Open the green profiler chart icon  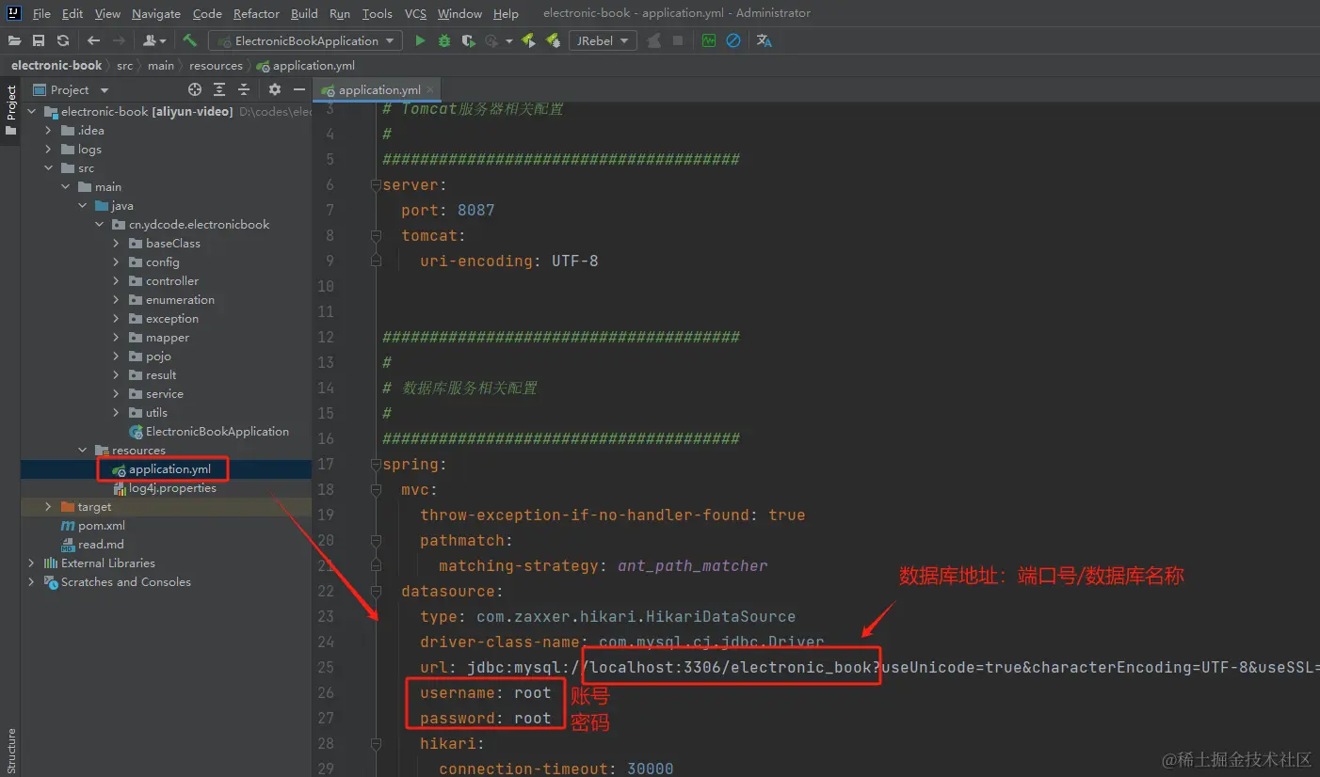tap(709, 40)
